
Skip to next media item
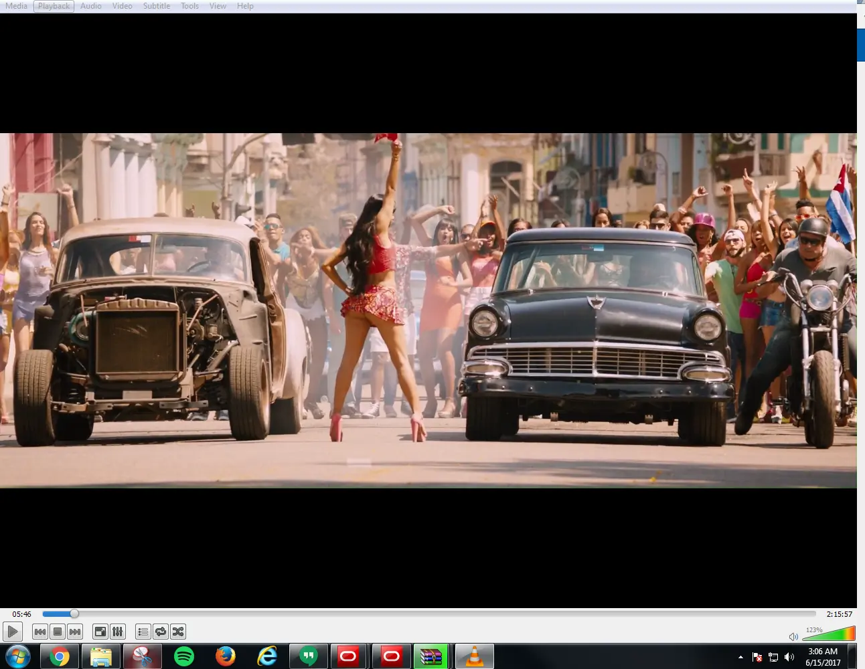[x=75, y=632]
